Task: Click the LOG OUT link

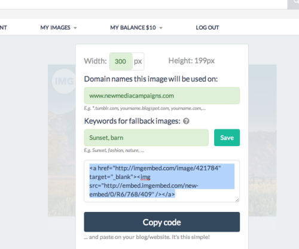Action: coord(208,28)
